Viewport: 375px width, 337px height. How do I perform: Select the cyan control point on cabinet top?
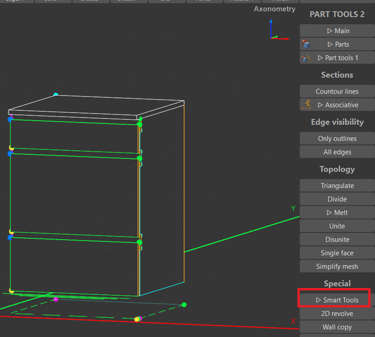click(x=56, y=95)
